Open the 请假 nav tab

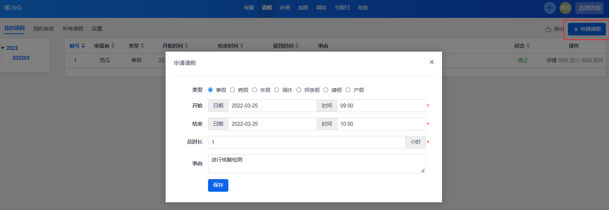click(x=267, y=8)
